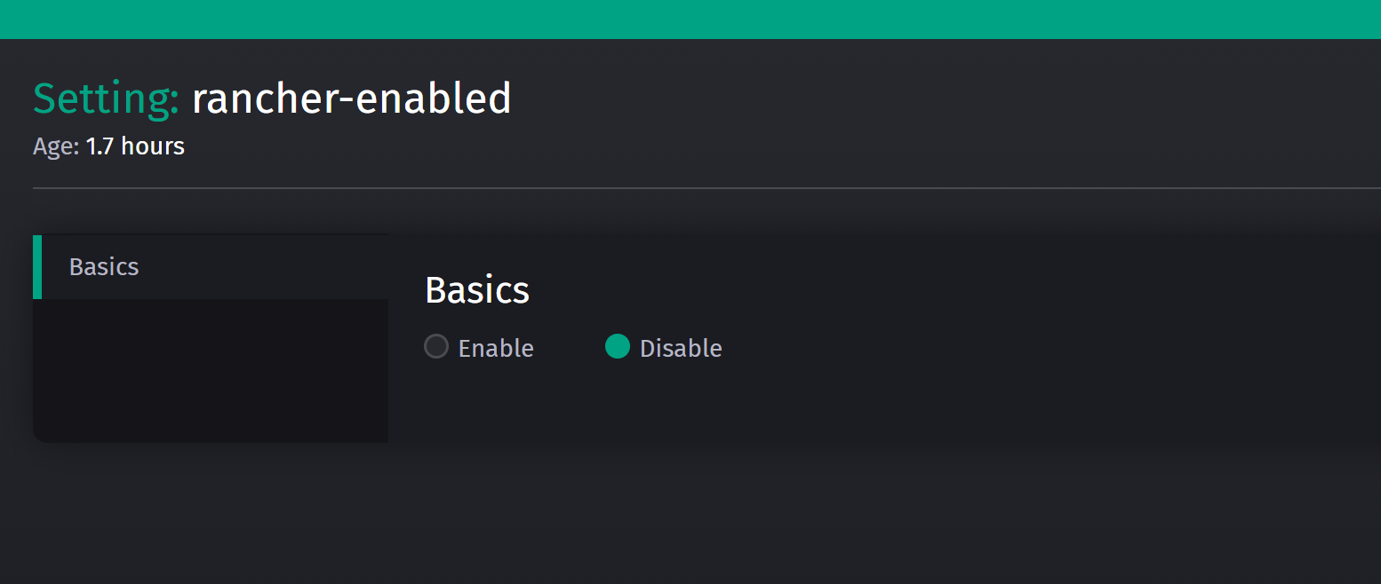This screenshot has height=584, width=1381.
Task: Click the Basics heading text
Action: (477, 289)
